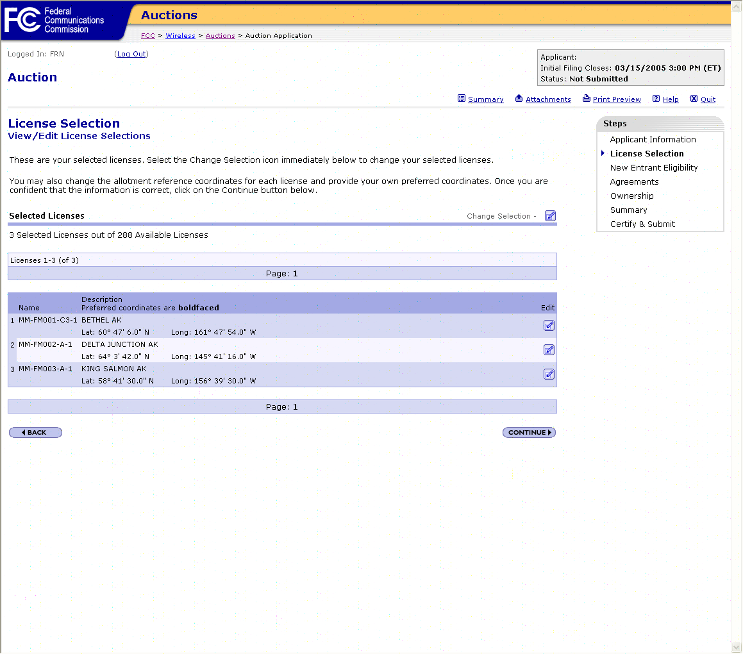This screenshot has height=654, width=743.
Task: Go to FCC breadcrumb link
Action: (148, 36)
